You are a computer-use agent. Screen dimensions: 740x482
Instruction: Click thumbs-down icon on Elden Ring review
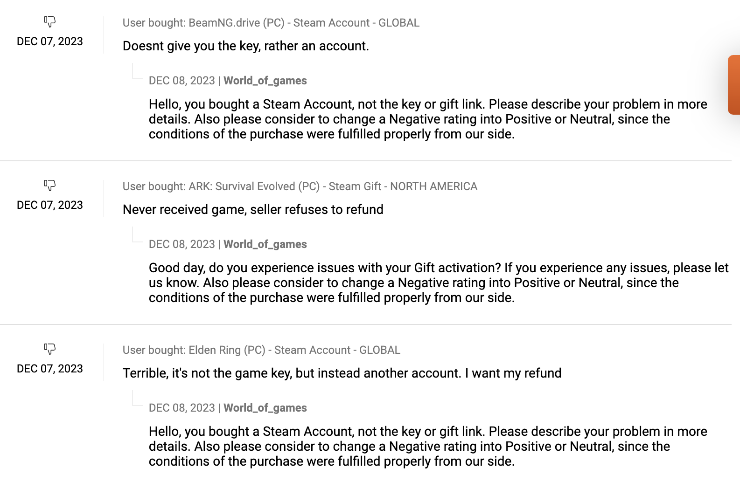50,349
